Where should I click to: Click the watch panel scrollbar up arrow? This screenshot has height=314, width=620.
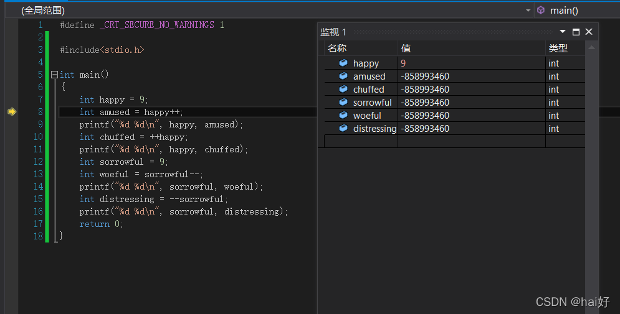(x=592, y=47)
